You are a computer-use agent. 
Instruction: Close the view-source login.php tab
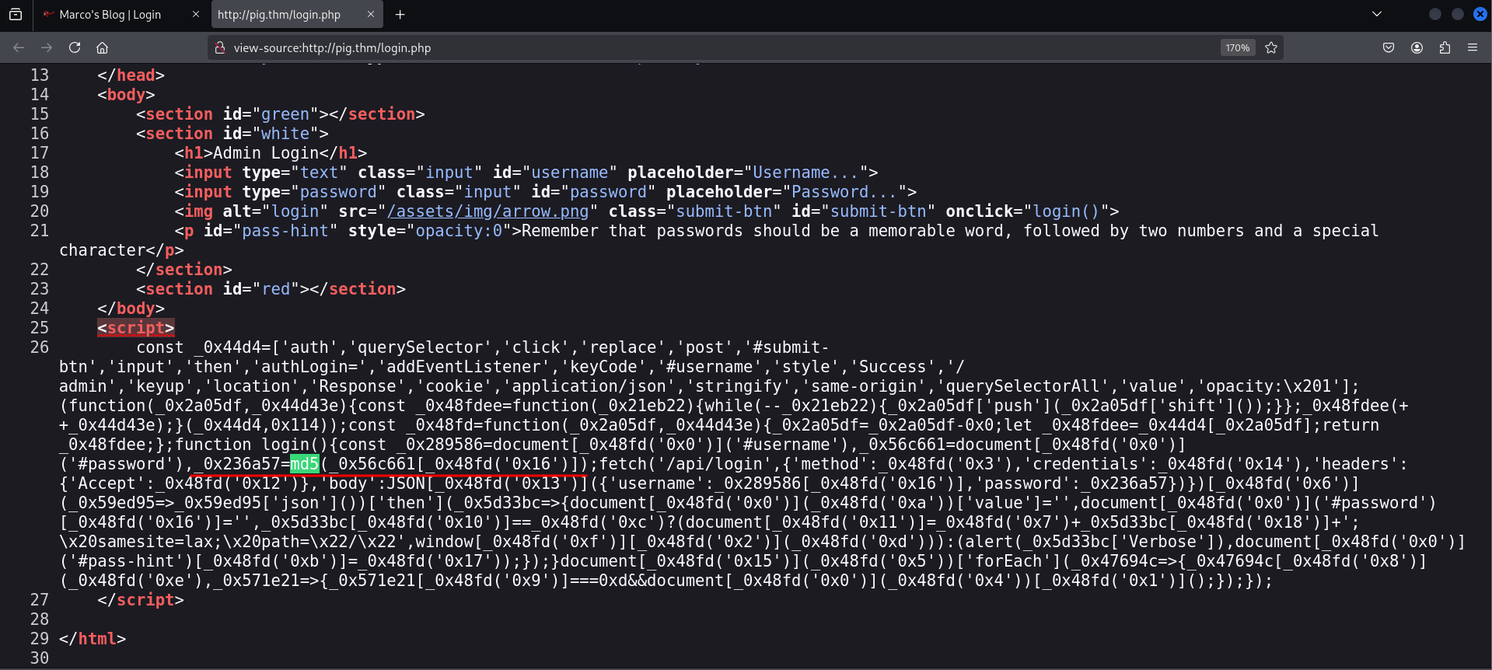pyautogui.click(x=371, y=14)
